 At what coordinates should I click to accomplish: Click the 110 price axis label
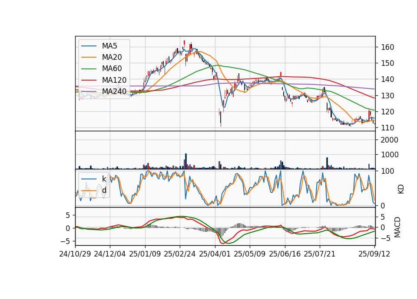tap(387, 127)
